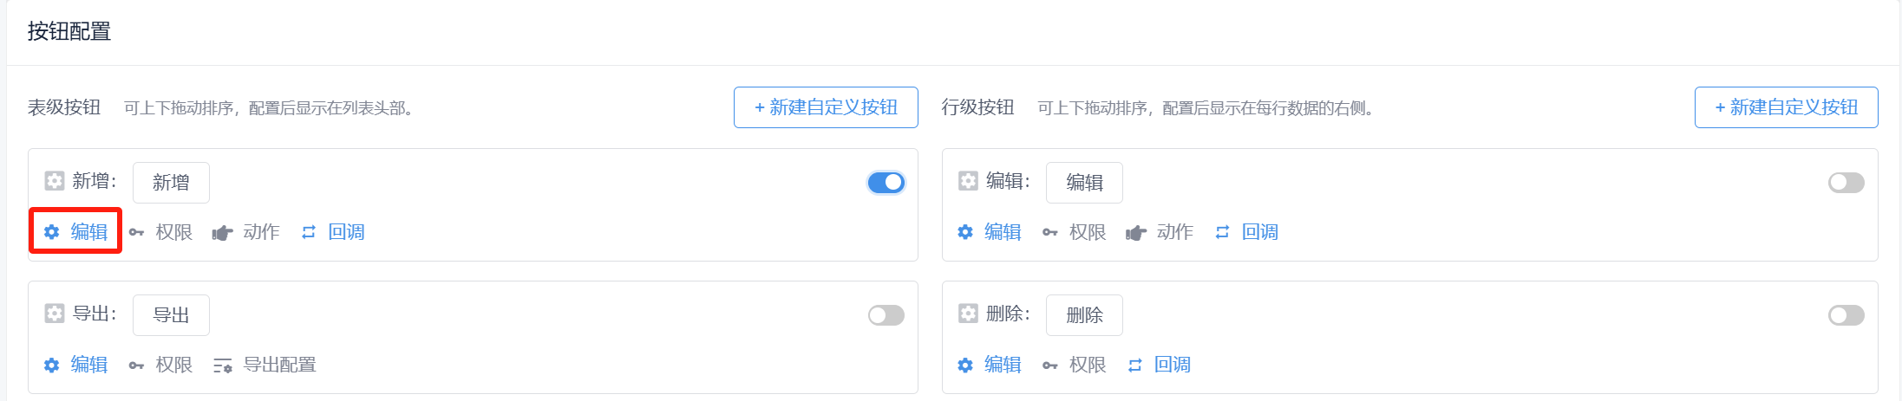Image resolution: width=1902 pixels, height=401 pixels.
Task: Click the 删除 preview button
Action: click(1084, 315)
